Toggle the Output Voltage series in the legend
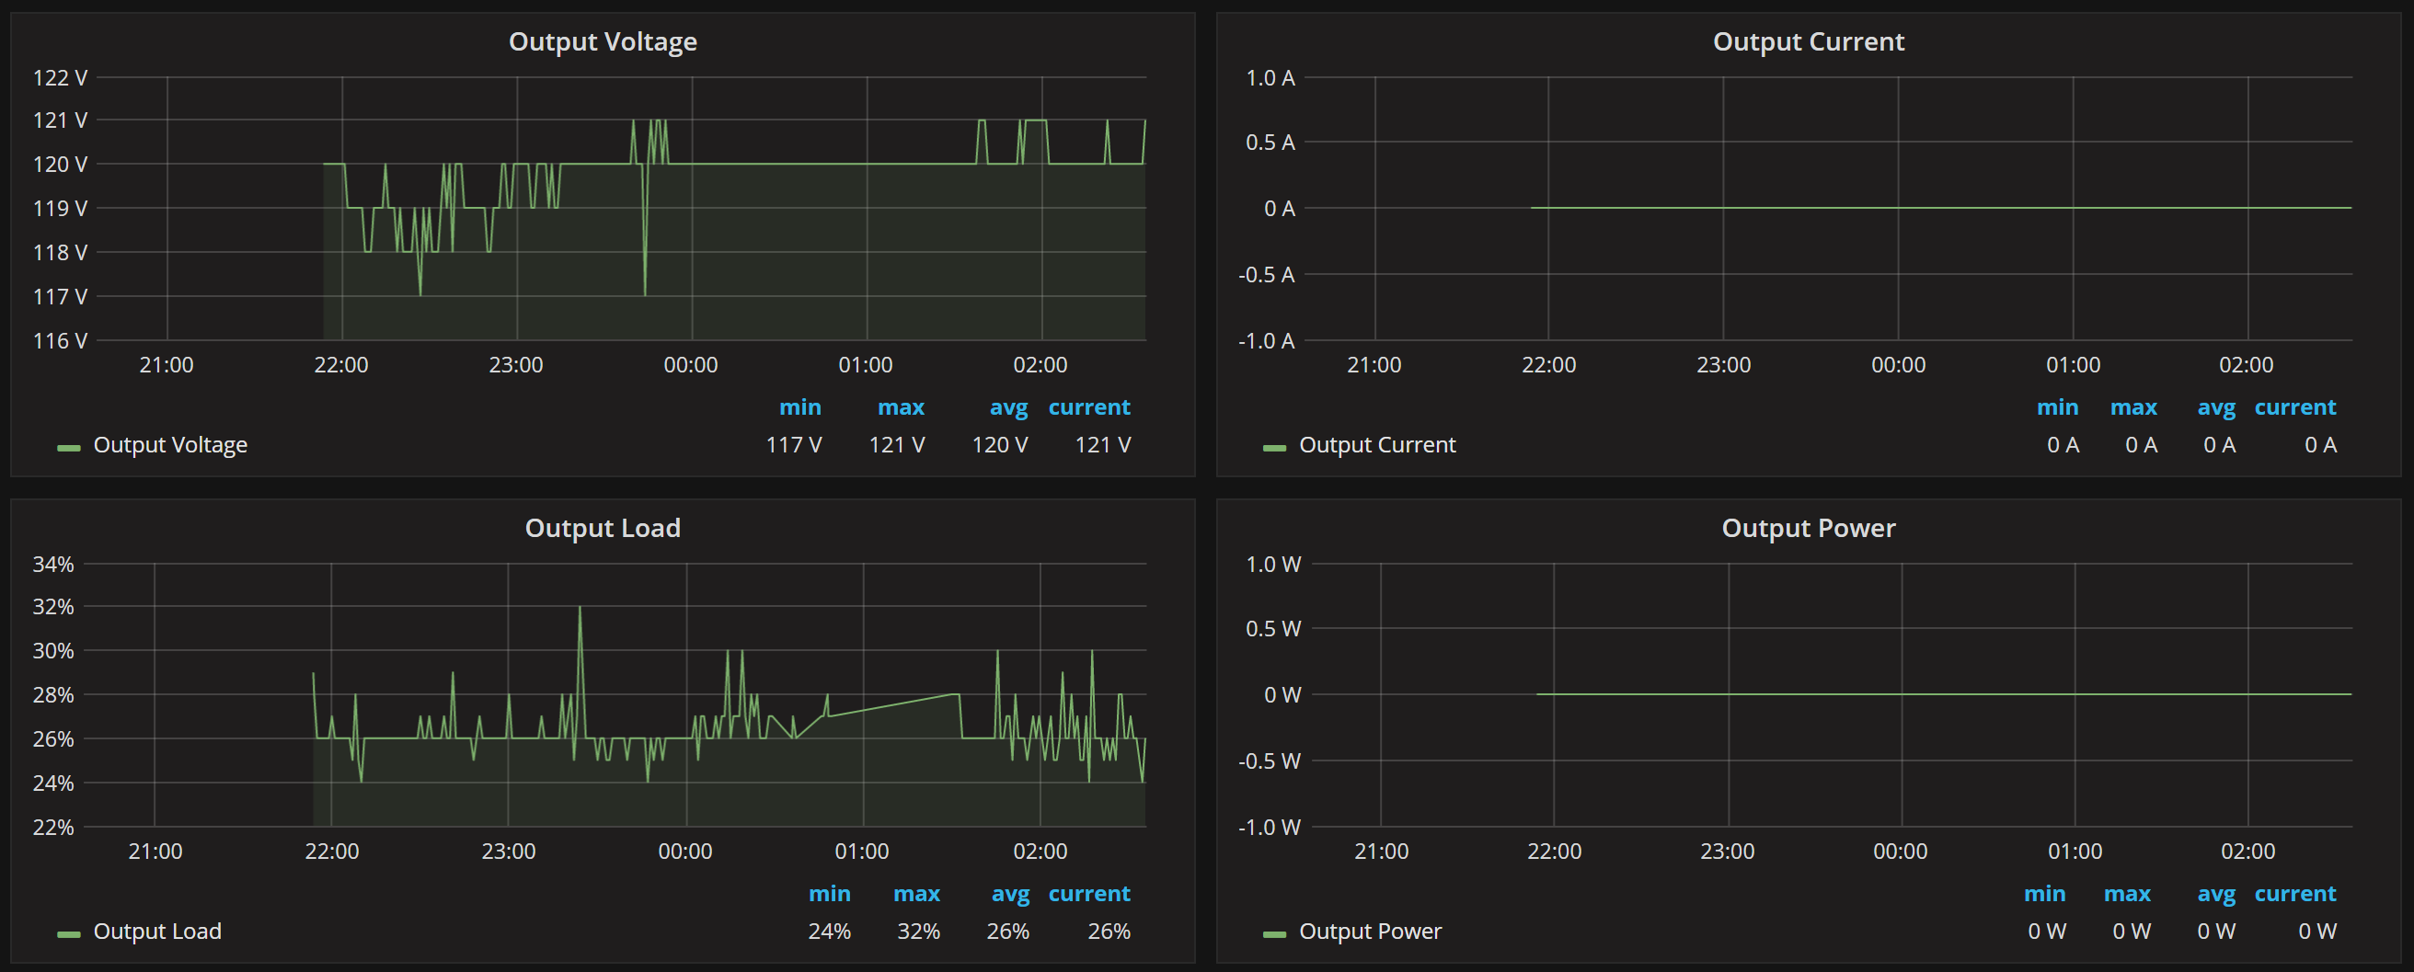 click(x=169, y=445)
